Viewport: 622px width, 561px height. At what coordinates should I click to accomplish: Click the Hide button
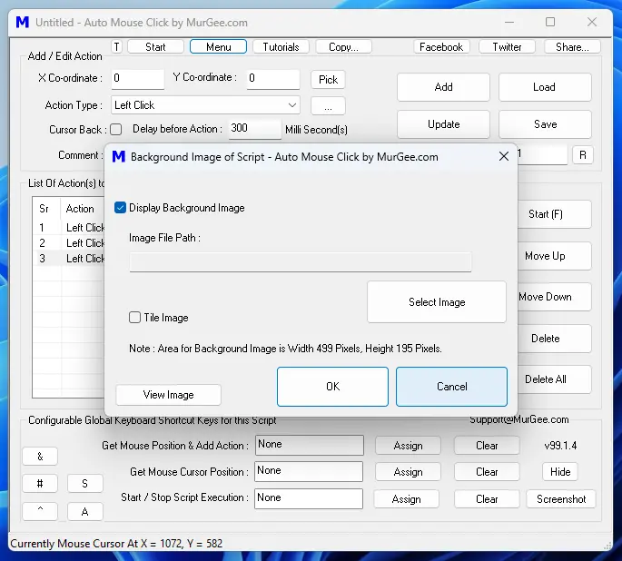(x=560, y=472)
